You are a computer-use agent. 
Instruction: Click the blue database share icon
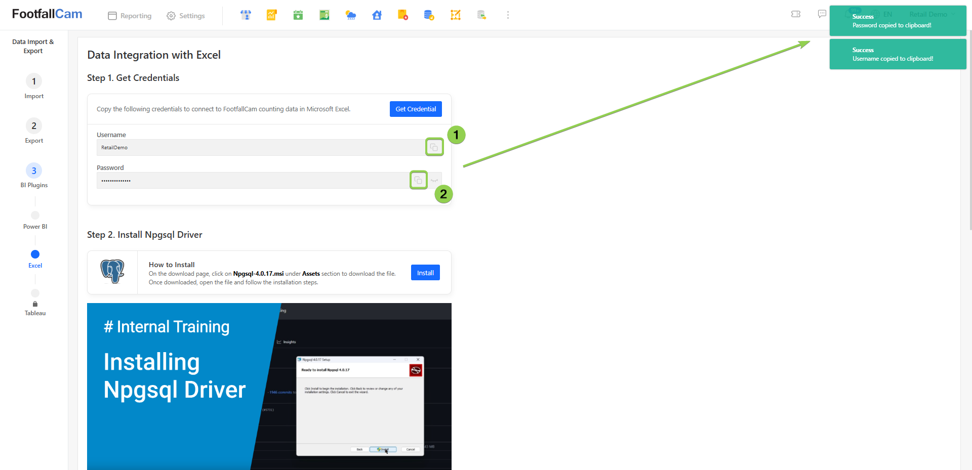click(x=429, y=15)
